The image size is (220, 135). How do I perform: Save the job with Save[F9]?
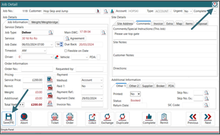pyautogui.click(x=9, y=119)
